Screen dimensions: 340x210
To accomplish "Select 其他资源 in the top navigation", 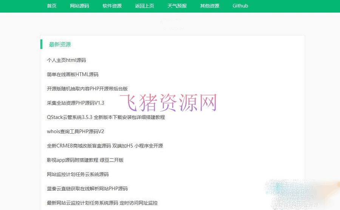I will pos(209,6).
